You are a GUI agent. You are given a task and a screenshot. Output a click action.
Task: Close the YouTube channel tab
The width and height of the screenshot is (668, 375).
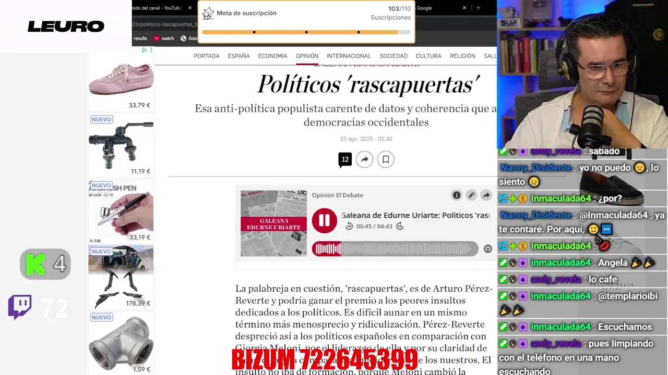(x=190, y=8)
